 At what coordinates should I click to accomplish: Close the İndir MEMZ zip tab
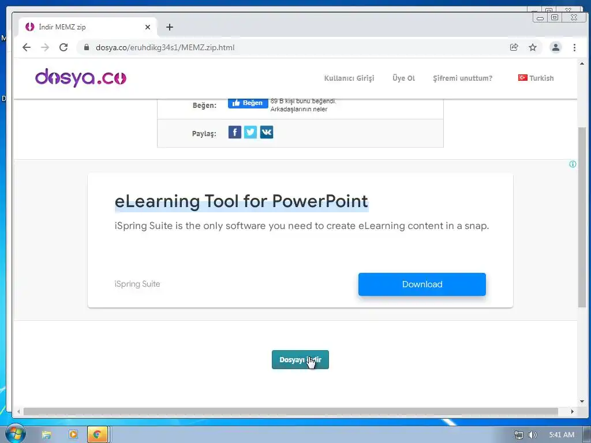point(148,27)
